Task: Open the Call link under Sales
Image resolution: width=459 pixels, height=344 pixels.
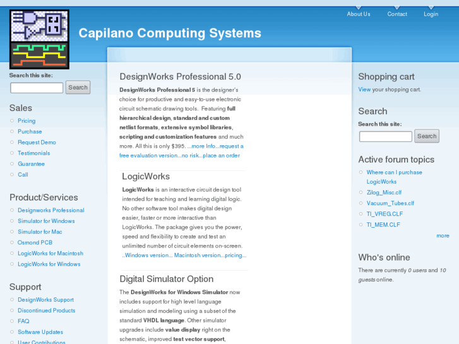Action: pos(23,175)
